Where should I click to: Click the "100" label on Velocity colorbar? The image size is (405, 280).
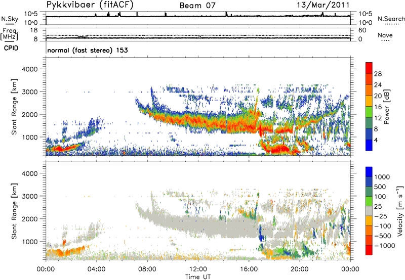click(x=380, y=197)
